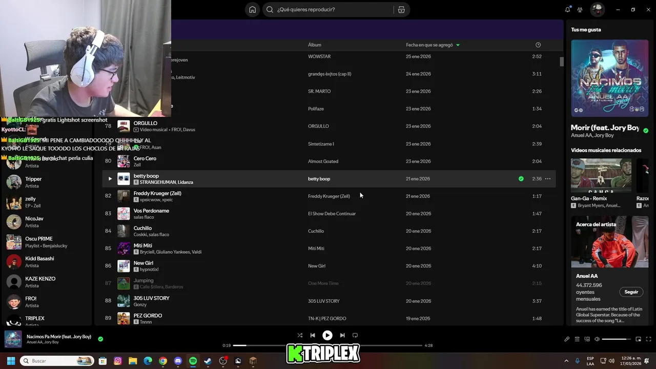Open the lyrics microphone icon
The height and width of the screenshot is (369, 656).
pos(567,339)
